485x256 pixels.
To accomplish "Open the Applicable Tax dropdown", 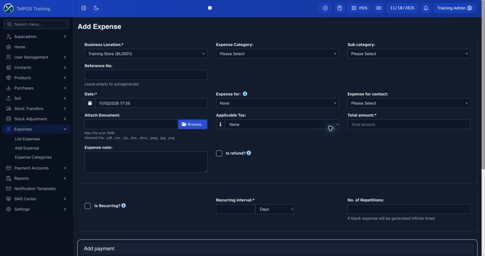I will click(282, 124).
